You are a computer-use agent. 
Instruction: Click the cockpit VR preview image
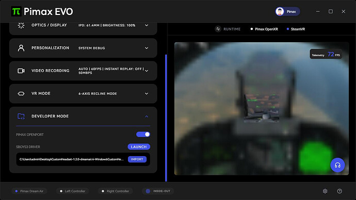(x=261, y=109)
